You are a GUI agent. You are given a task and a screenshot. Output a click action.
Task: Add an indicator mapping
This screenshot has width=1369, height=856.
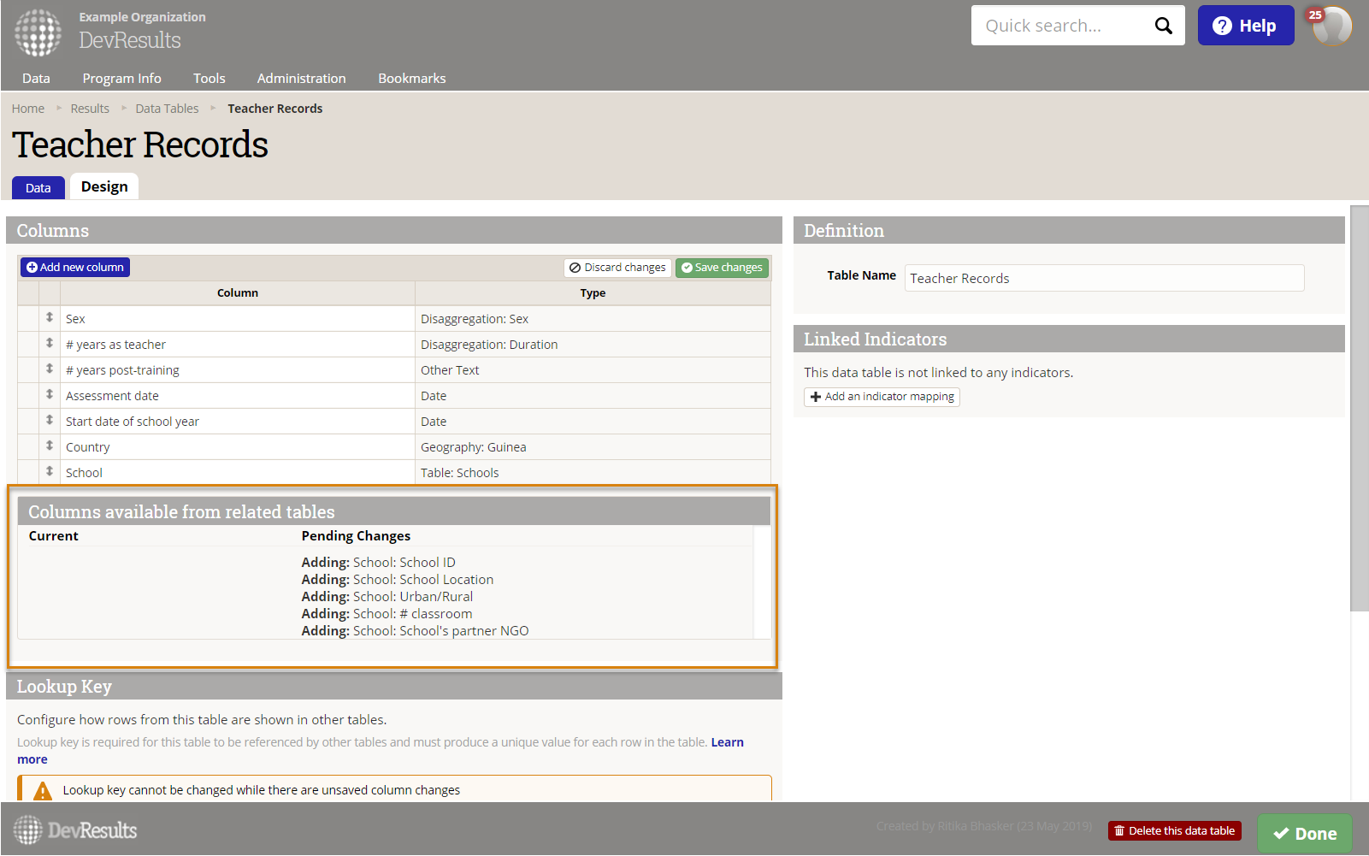[882, 397]
